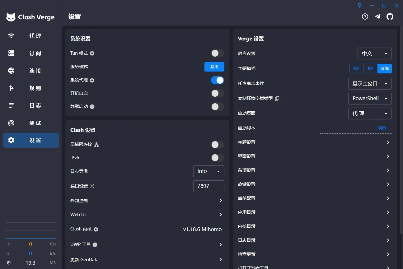This screenshot has width=403, height=269.
Task: Click the 7897 port input field
Action: 209,186
